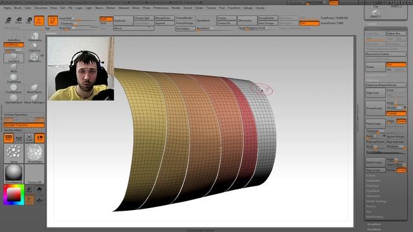Open the Spray stroke thumbnail
Screen dimensions: 413x232
[14, 153]
